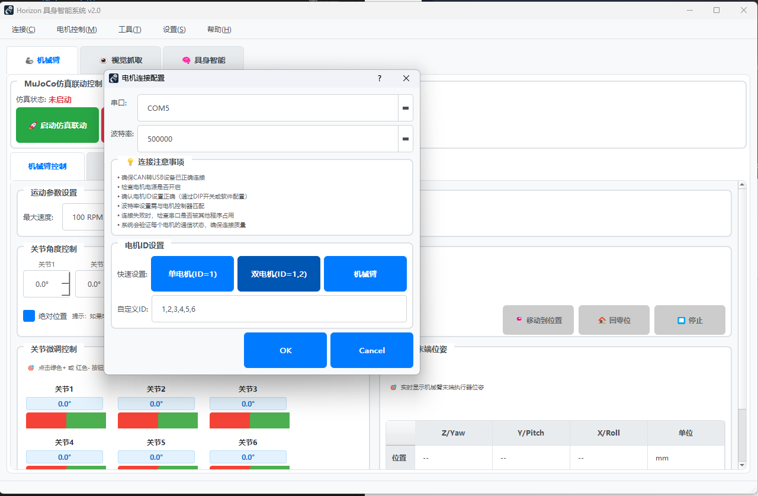Click the rocket 启动仿真联动 button
Screen dimensions: 758x496
[57, 125]
